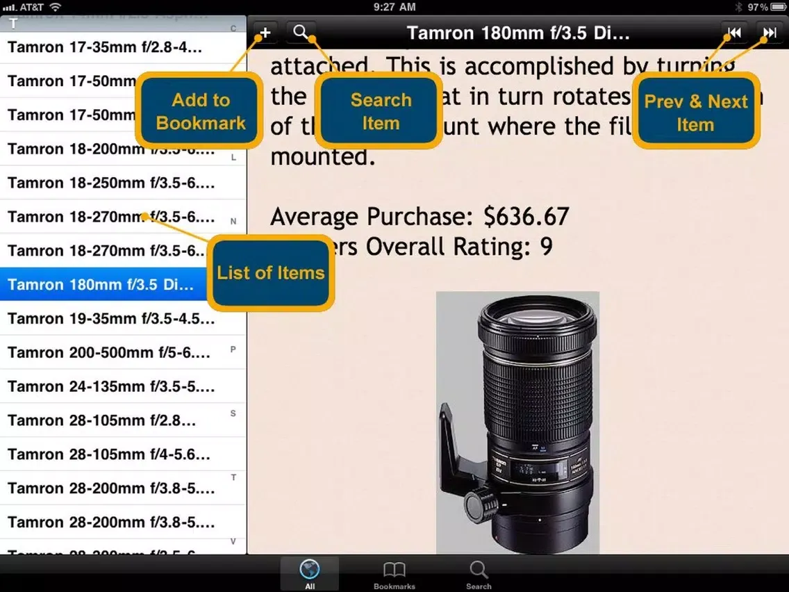The height and width of the screenshot is (592, 789).
Task: Select Tamron 200-500mm f/5-6 list row
Action: tap(124, 352)
